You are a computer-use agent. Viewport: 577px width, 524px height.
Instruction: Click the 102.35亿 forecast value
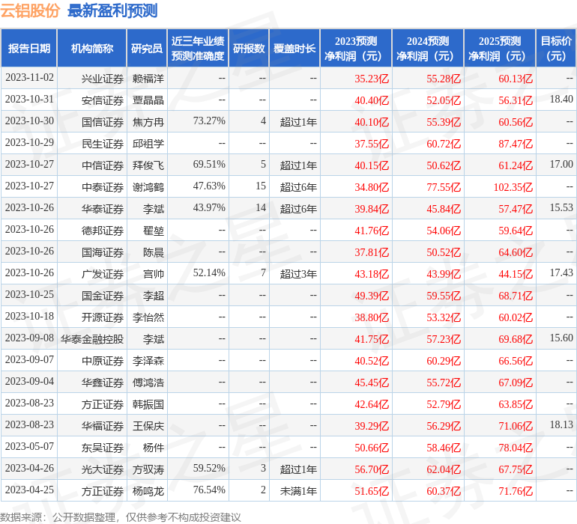513,187
